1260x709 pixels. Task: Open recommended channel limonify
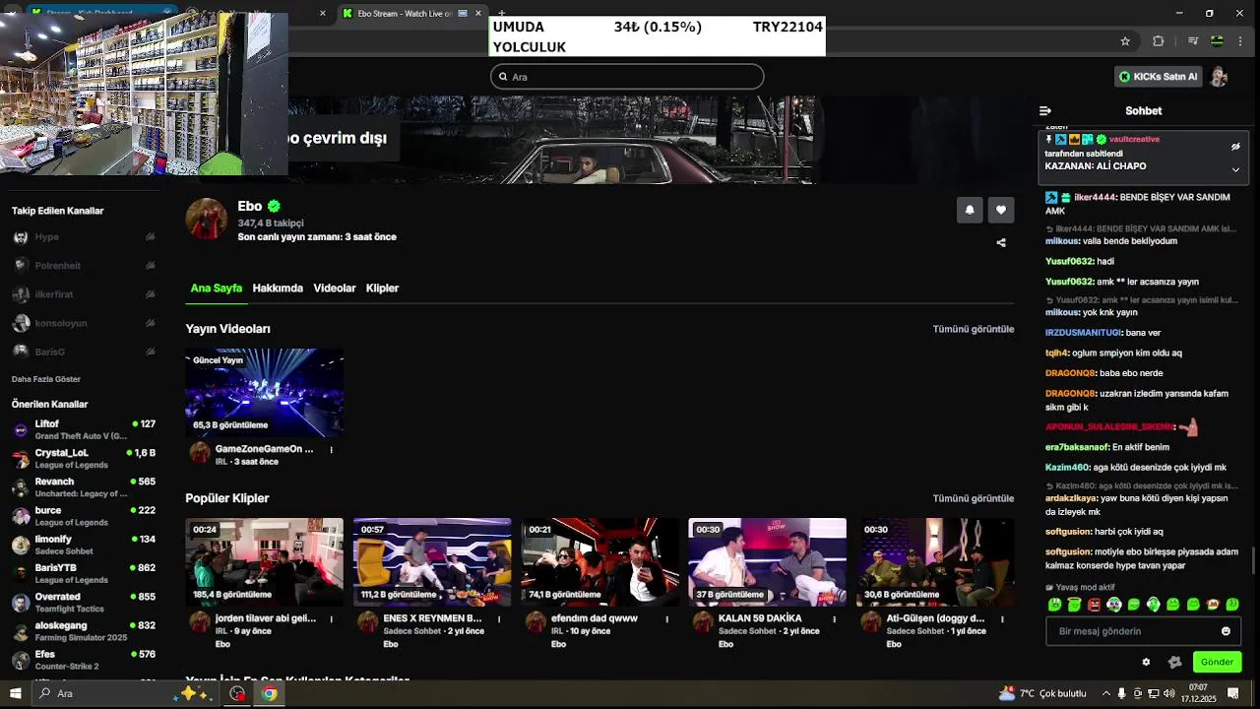(x=84, y=545)
